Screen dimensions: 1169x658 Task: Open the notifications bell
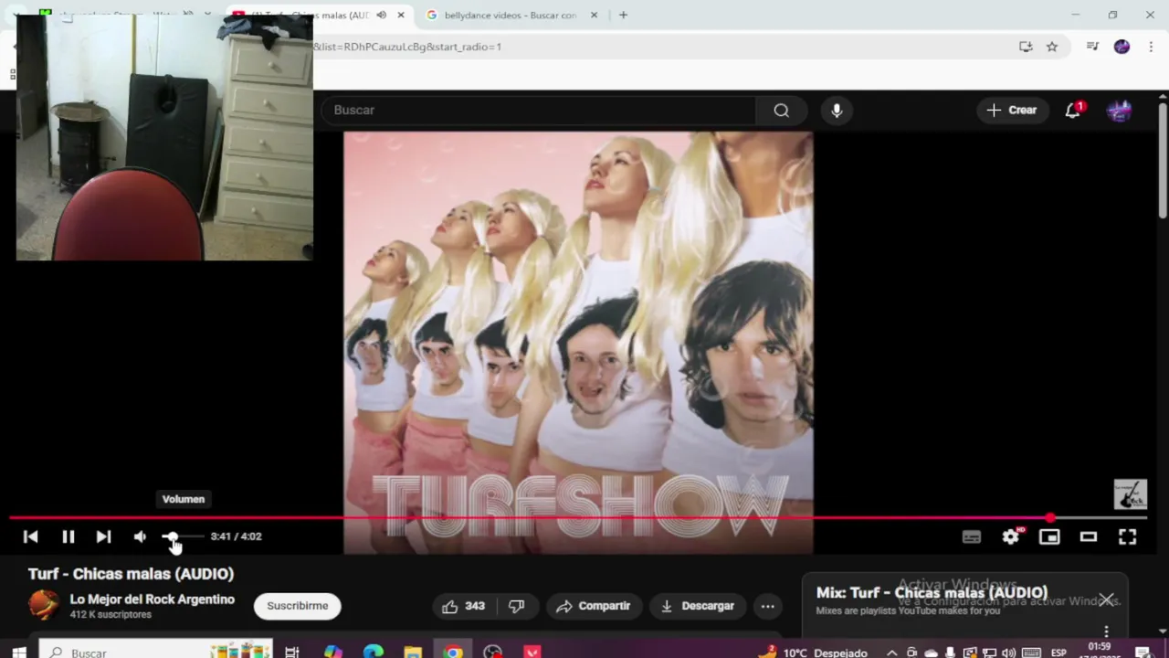coord(1073,111)
